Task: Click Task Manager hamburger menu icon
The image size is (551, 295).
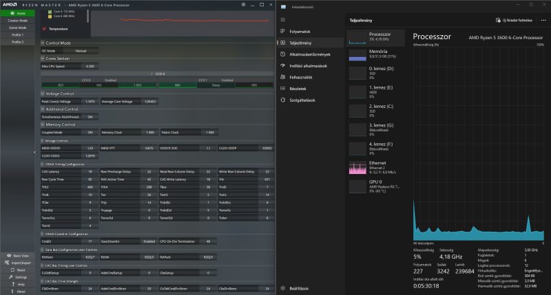Action: [283, 20]
